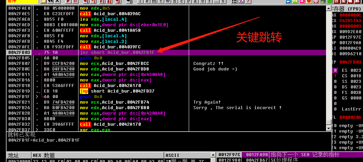Click scroll-down arrow of disassembly pane
The width and height of the screenshot is (363, 162).
[x=328, y=128]
